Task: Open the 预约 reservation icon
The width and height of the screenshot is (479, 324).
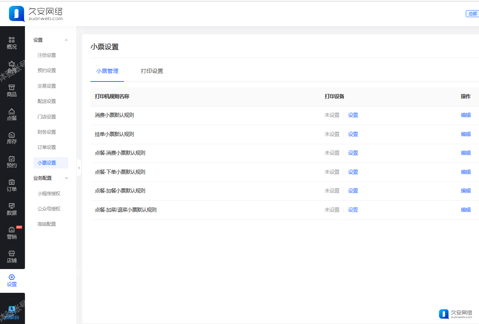Action: coord(12,159)
